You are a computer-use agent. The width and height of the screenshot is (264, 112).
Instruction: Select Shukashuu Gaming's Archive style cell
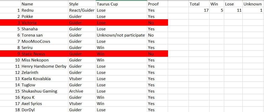point(82,91)
